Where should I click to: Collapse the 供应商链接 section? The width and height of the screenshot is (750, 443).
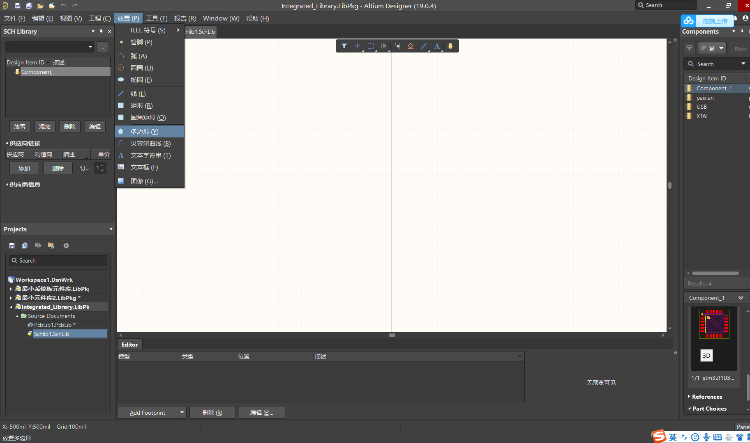[7, 143]
